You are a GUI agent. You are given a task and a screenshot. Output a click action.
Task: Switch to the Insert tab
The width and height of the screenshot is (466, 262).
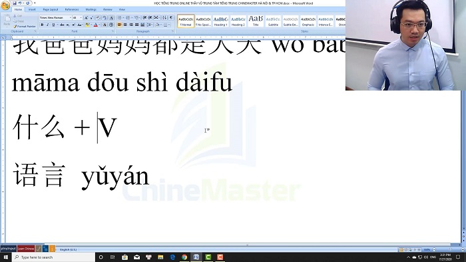pyautogui.click(x=32, y=9)
